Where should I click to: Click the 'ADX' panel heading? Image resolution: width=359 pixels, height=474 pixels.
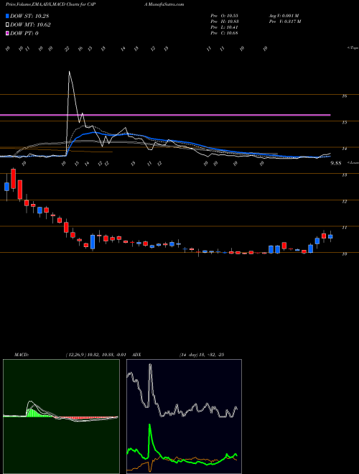point(137,355)
